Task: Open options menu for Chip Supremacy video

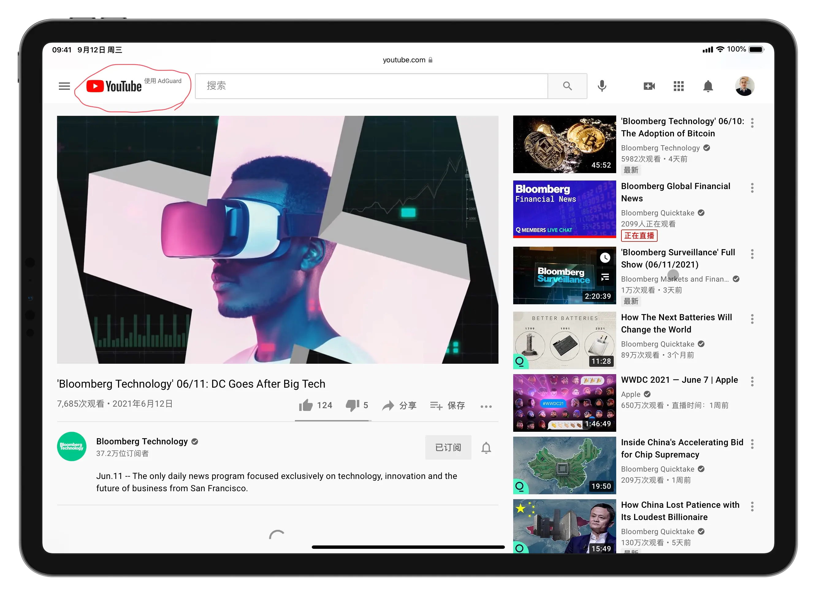Action: [x=752, y=444]
